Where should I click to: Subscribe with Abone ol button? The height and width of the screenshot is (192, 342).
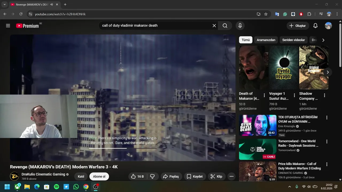tap(99, 177)
